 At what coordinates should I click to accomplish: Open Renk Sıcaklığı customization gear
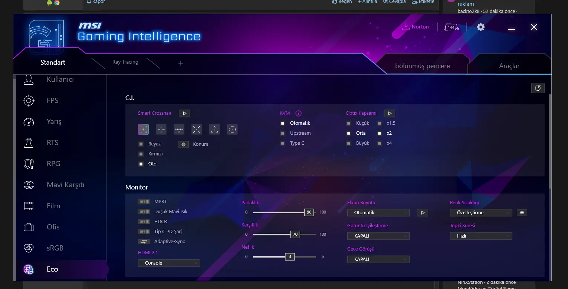(522, 213)
